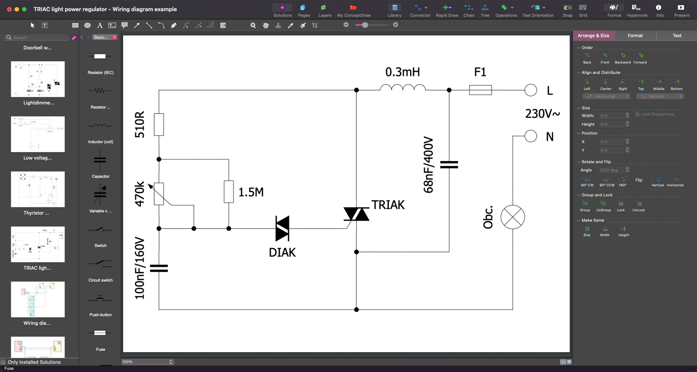Select the text tool
Screen dimensions: 697x372
coord(99,26)
